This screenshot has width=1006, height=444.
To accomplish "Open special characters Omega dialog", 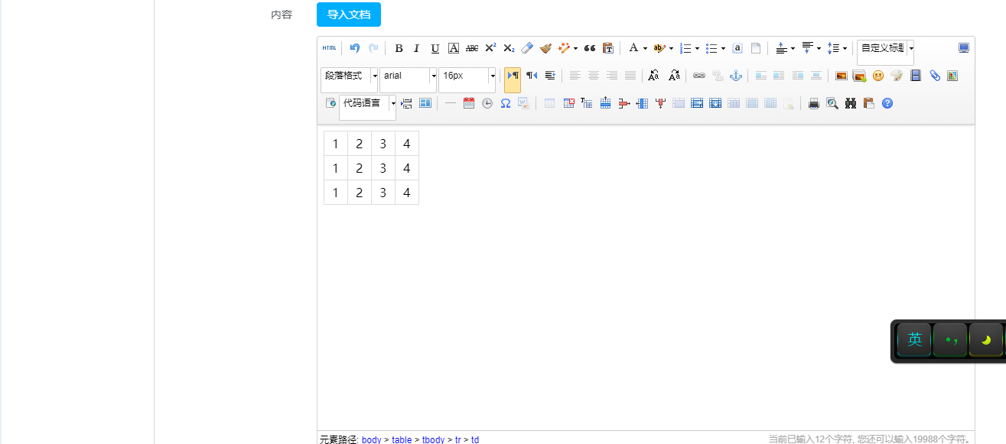I will click(506, 103).
